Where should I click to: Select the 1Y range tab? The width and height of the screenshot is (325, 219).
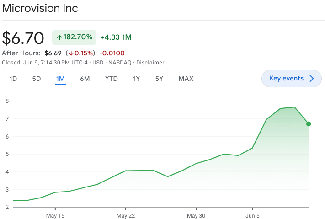136,79
